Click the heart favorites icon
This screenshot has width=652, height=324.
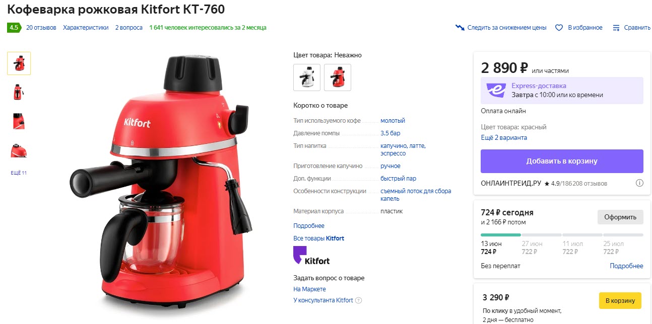coord(559,28)
